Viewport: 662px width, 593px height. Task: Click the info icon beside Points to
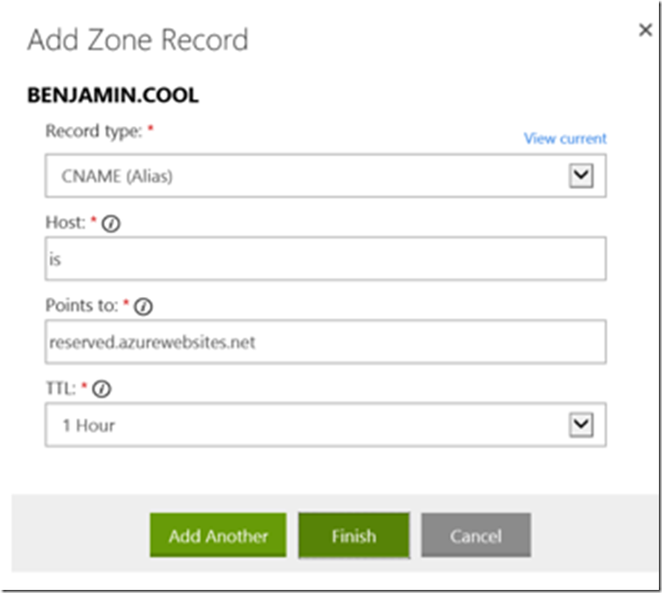pyautogui.click(x=144, y=306)
